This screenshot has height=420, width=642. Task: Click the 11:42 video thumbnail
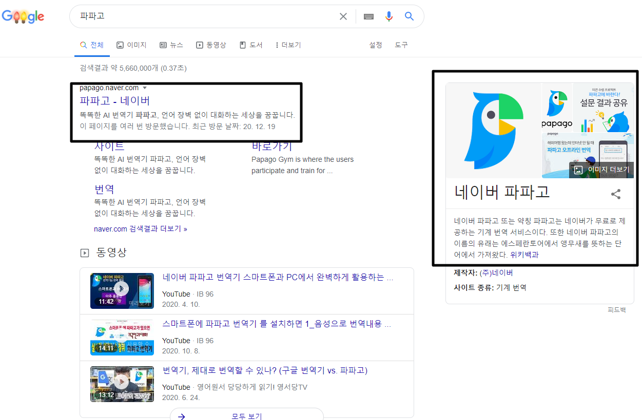point(122,291)
